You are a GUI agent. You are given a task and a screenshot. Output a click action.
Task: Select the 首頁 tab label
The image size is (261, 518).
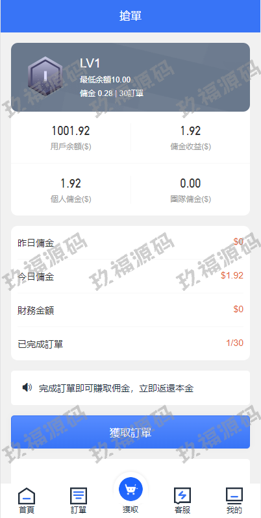tap(27, 510)
